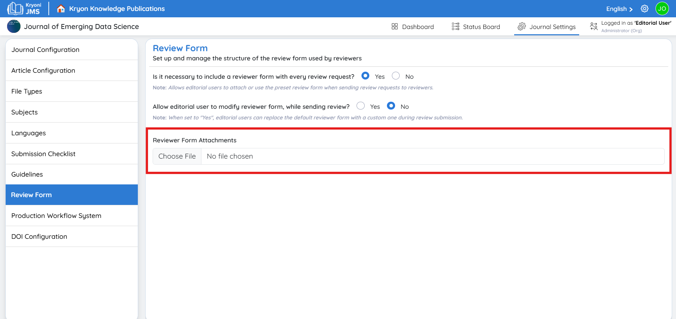Select Yes for including reviewer form
Screen dimensions: 676x319
tap(365, 76)
